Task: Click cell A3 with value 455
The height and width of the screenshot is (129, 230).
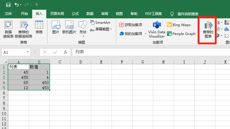Action: tap(18, 77)
